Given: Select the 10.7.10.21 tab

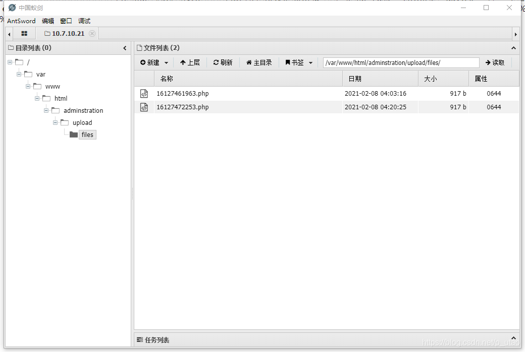Looking at the screenshot, I should [x=68, y=33].
